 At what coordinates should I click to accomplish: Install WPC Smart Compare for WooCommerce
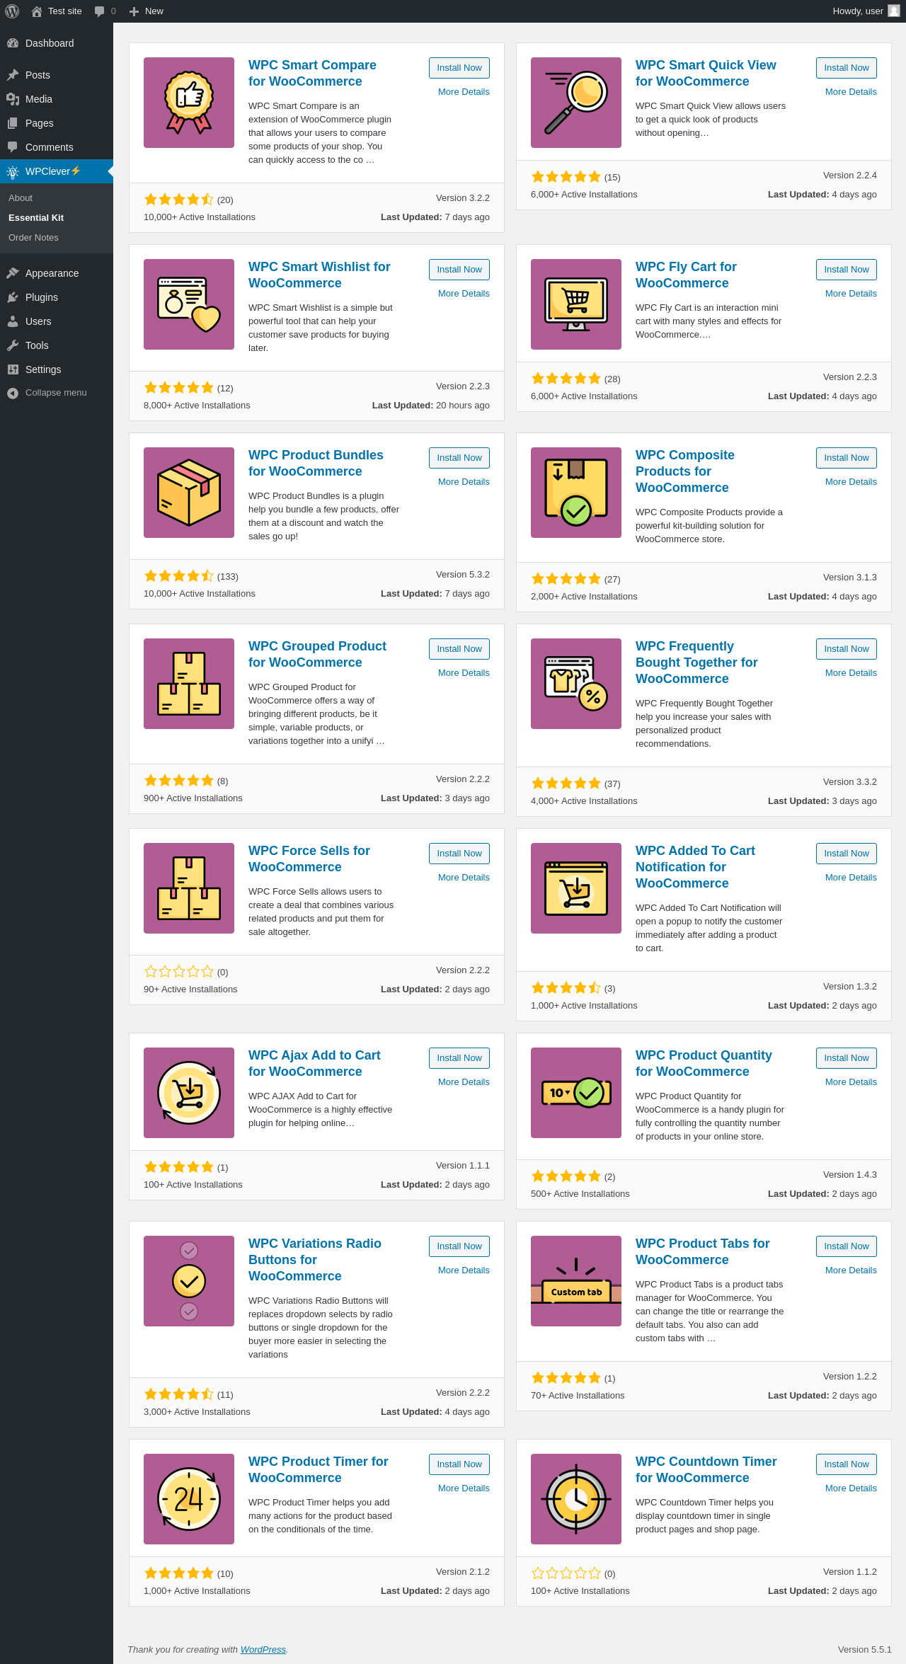459,68
